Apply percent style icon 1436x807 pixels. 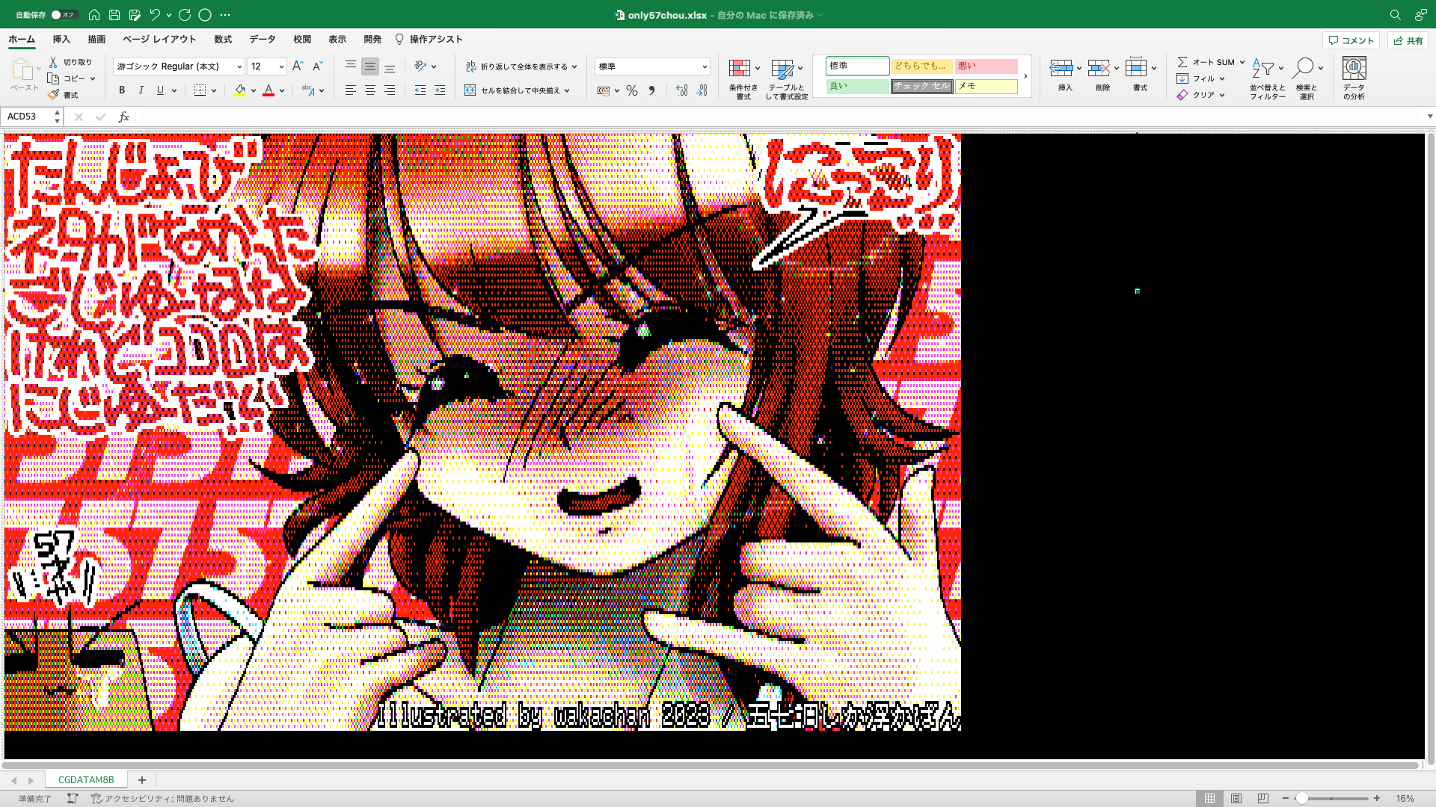point(632,90)
